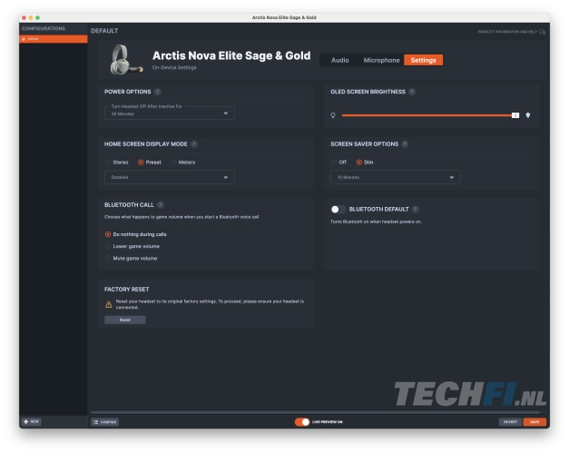The width and height of the screenshot is (569, 454).
Task: Click the macOS green zoom window button
Action: 38,18
